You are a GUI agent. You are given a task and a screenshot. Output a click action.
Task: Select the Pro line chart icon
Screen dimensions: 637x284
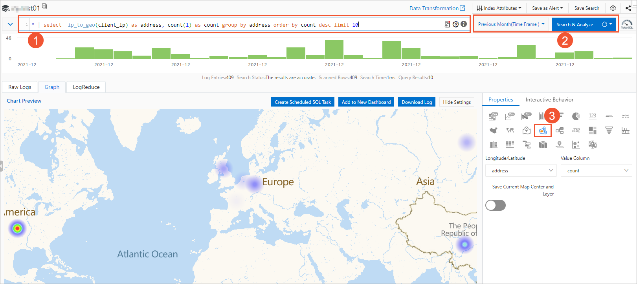(510, 116)
